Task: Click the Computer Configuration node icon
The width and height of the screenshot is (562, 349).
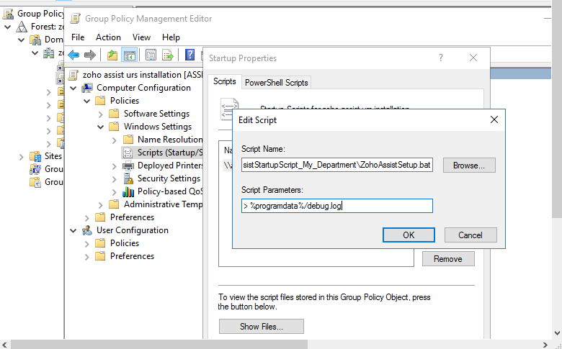Action: (x=87, y=88)
